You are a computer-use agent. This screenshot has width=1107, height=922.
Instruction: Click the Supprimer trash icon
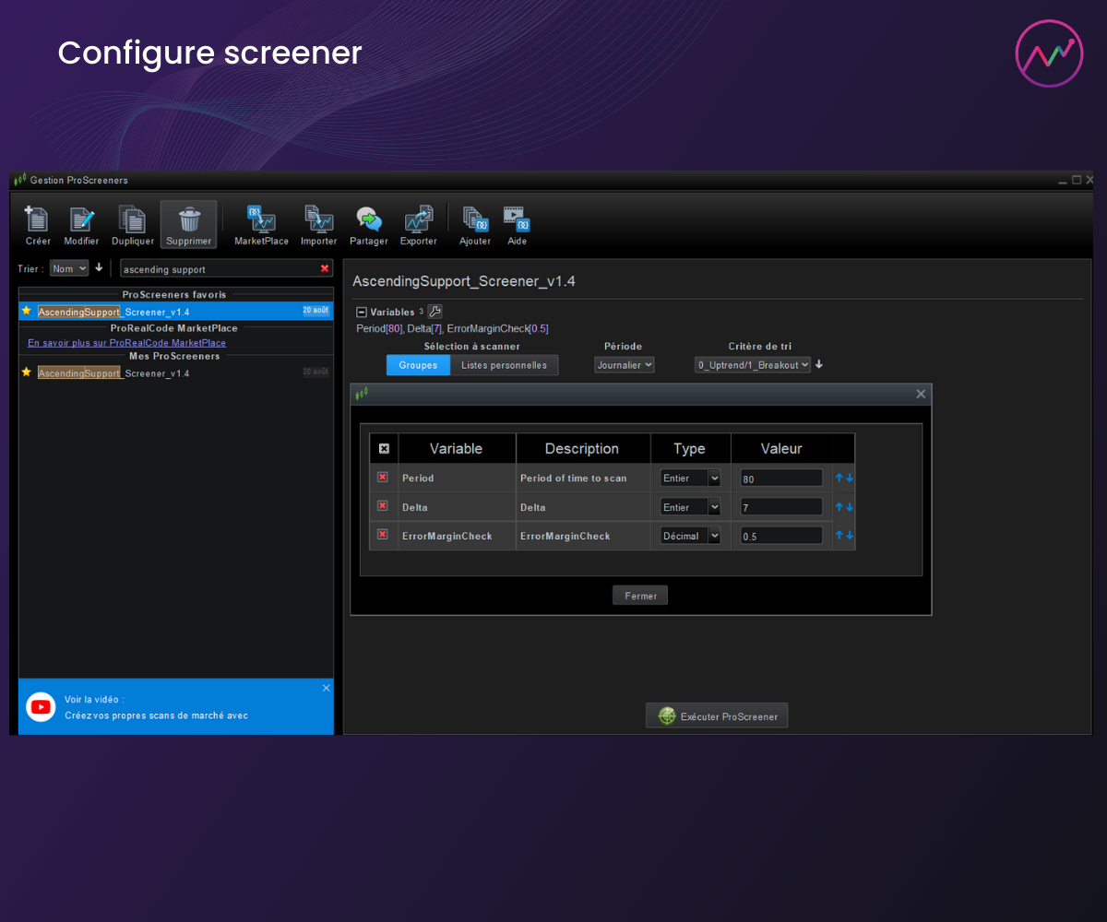tap(189, 220)
